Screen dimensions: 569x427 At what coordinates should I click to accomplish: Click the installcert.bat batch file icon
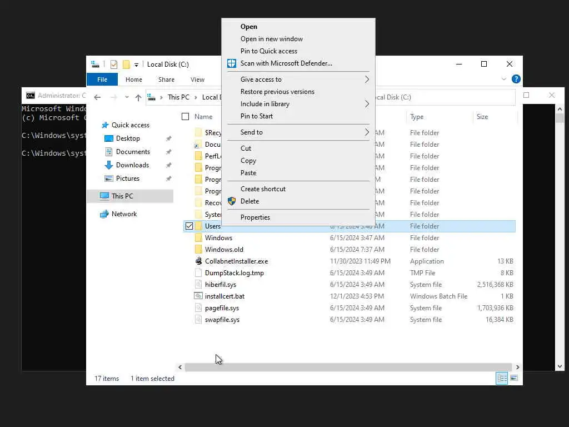point(198,296)
